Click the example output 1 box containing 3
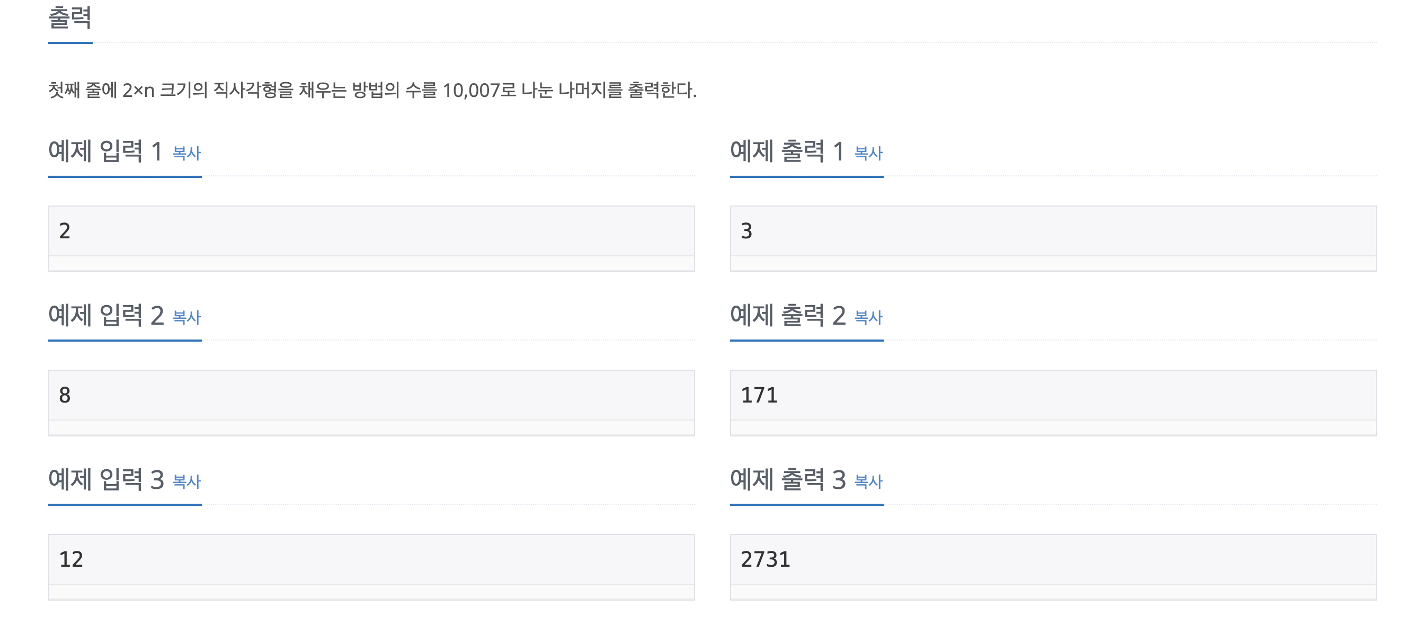This screenshot has height=625, width=1422. click(x=1053, y=238)
